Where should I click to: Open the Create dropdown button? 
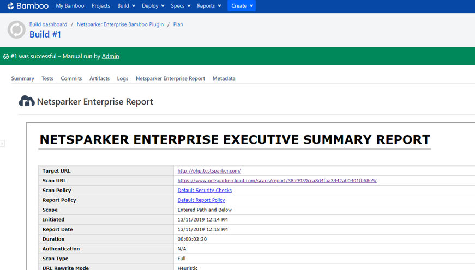[242, 6]
